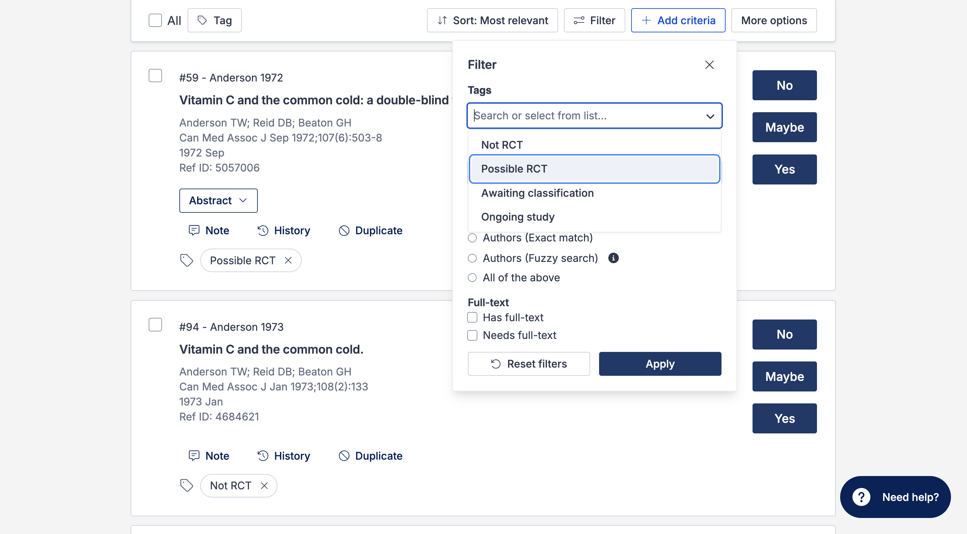Image resolution: width=967 pixels, height=534 pixels.
Task: Click the Reset filters button
Action: pyautogui.click(x=529, y=364)
